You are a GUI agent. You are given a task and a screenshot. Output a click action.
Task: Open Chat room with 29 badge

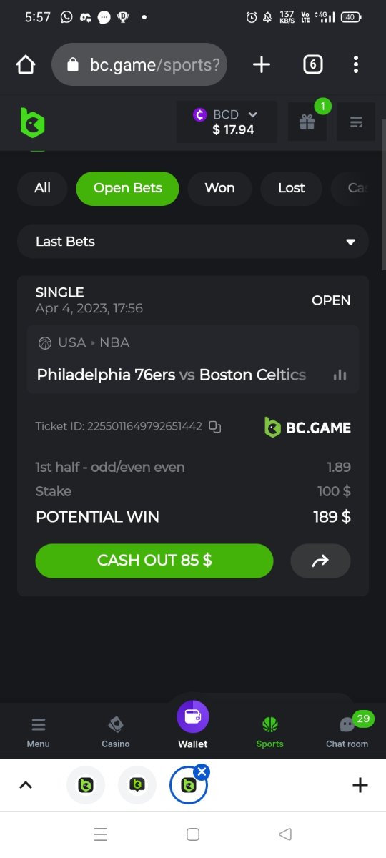tap(347, 729)
